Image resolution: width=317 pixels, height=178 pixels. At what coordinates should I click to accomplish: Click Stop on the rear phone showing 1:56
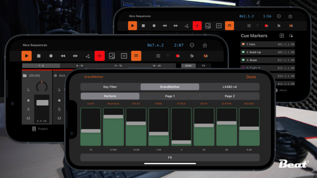143,25
